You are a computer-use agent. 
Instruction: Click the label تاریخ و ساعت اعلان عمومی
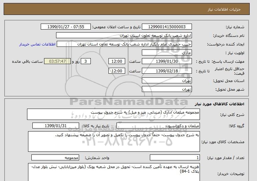116,27
